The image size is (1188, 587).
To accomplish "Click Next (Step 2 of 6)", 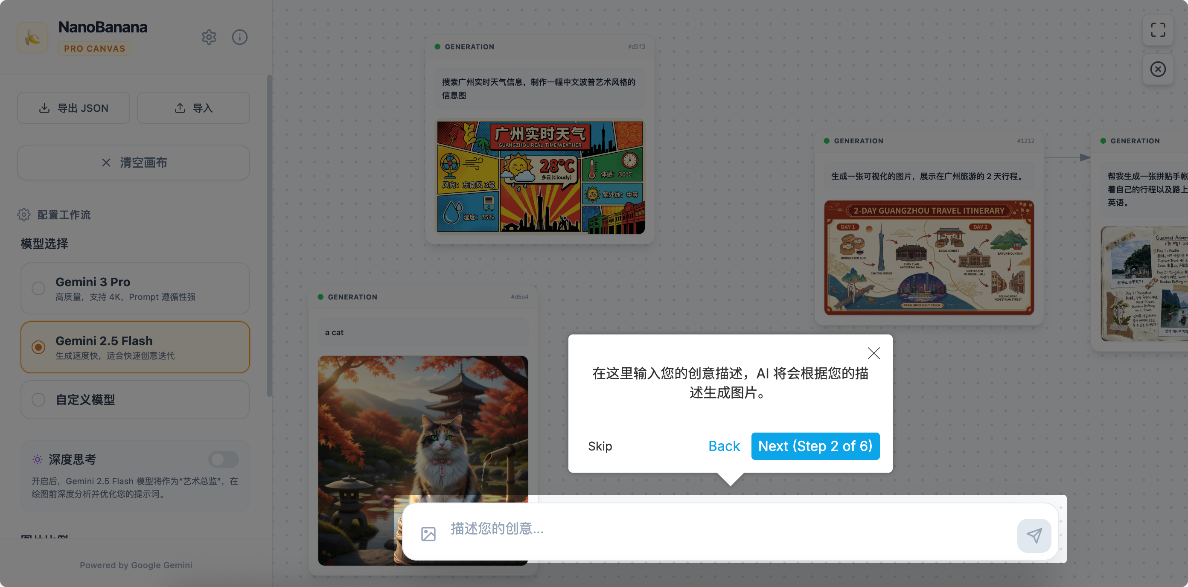I will [x=815, y=446].
